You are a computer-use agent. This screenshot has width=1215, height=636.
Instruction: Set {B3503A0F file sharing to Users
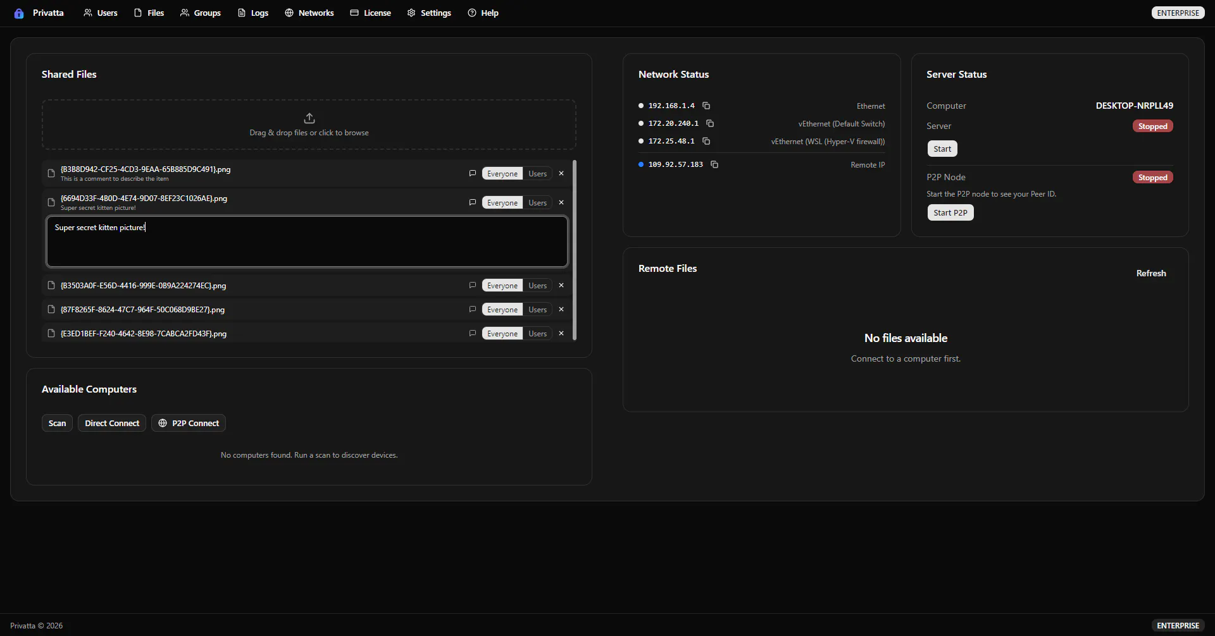click(x=538, y=285)
